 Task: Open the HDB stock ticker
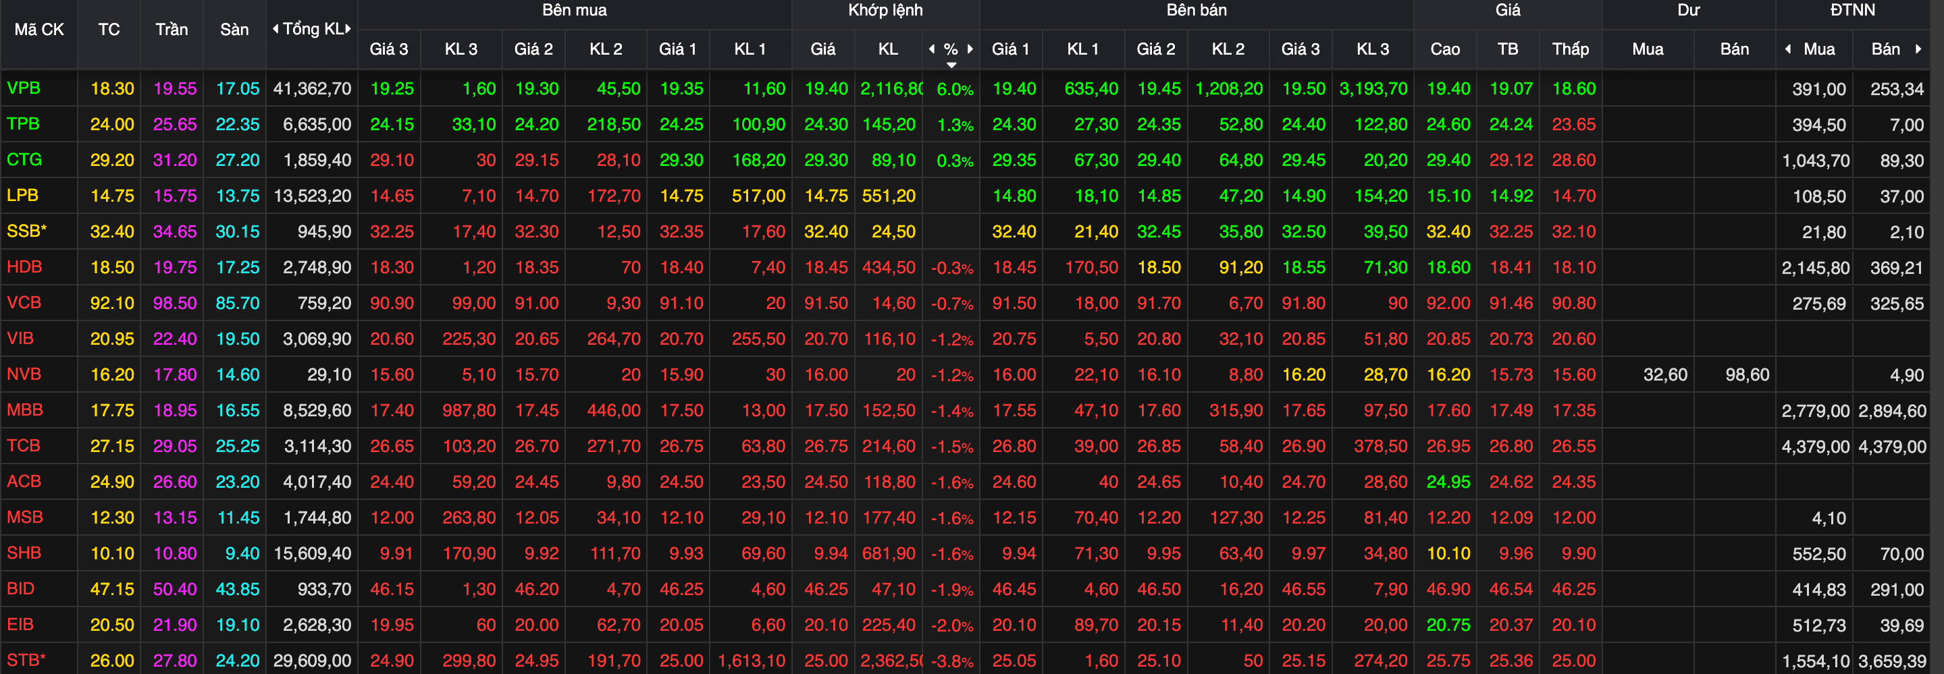click(x=24, y=266)
